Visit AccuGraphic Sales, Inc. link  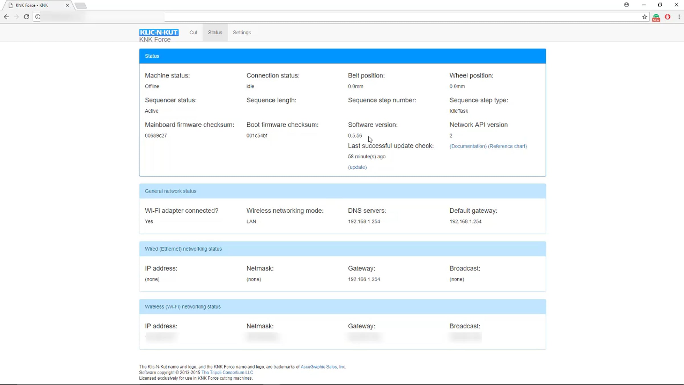point(323,367)
